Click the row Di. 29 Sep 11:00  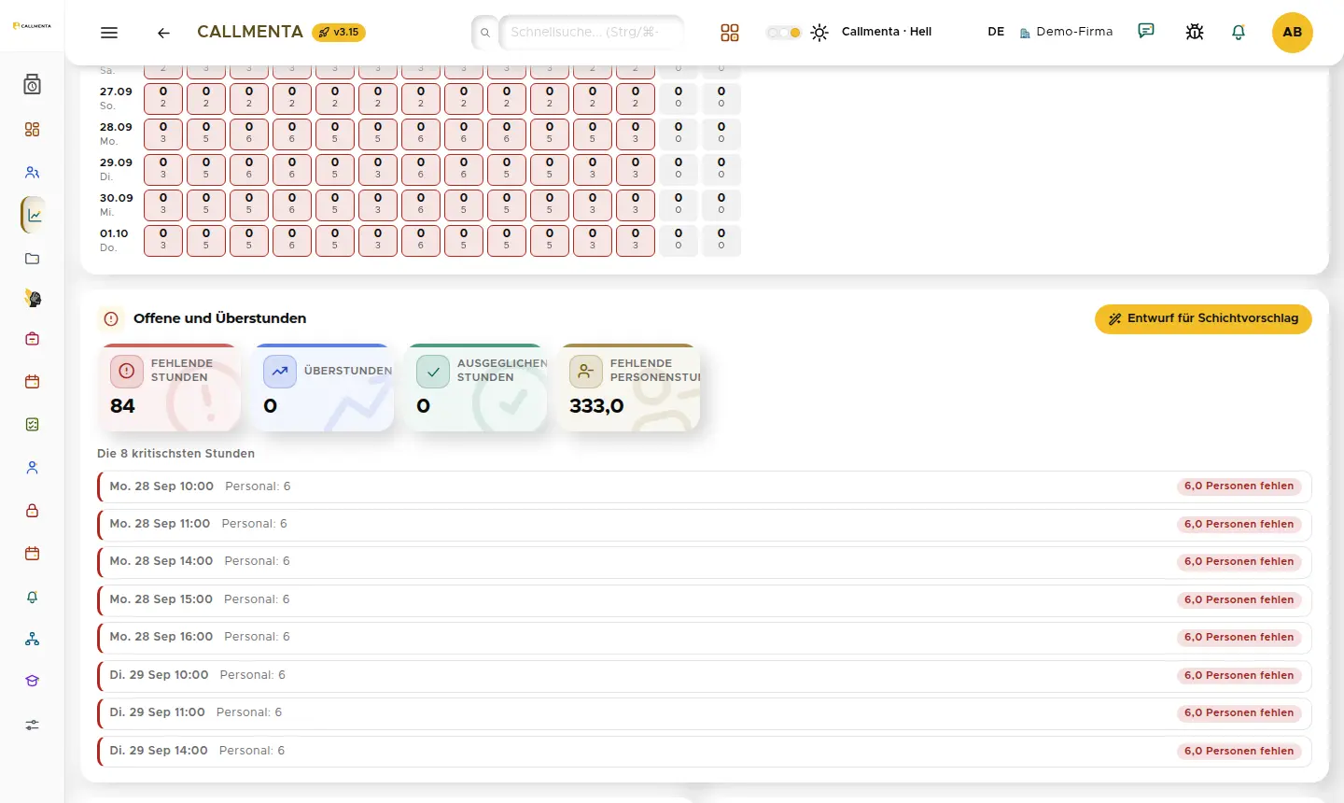[x=705, y=712]
